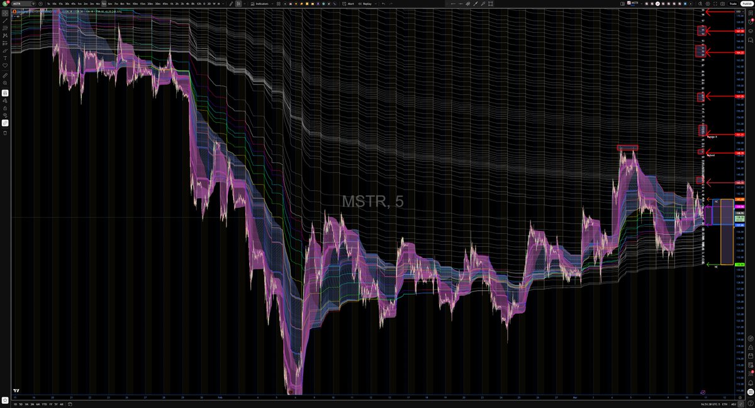This screenshot has width=755, height=408.
Task: Activate the magnifier Zoom In tool
Action: 5,82
